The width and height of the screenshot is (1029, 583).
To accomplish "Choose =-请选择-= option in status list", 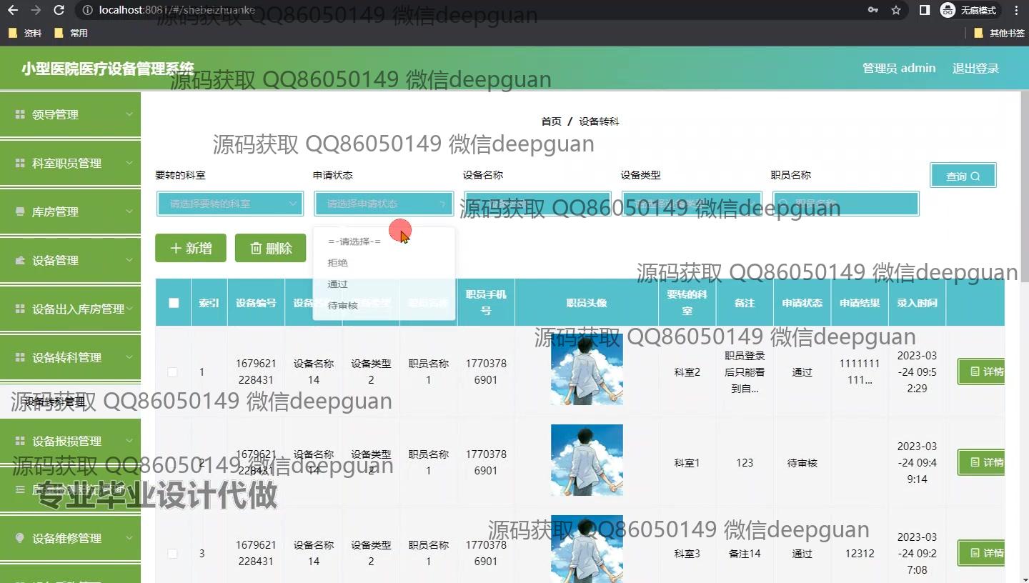I will tap(384, 241).
